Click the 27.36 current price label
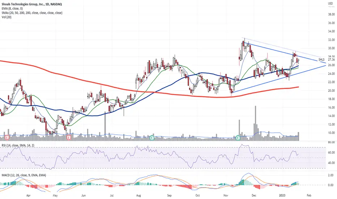 [331, 59]
